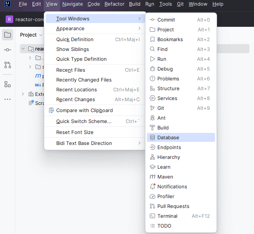Expand the first folder tree node

click(30, 58)
